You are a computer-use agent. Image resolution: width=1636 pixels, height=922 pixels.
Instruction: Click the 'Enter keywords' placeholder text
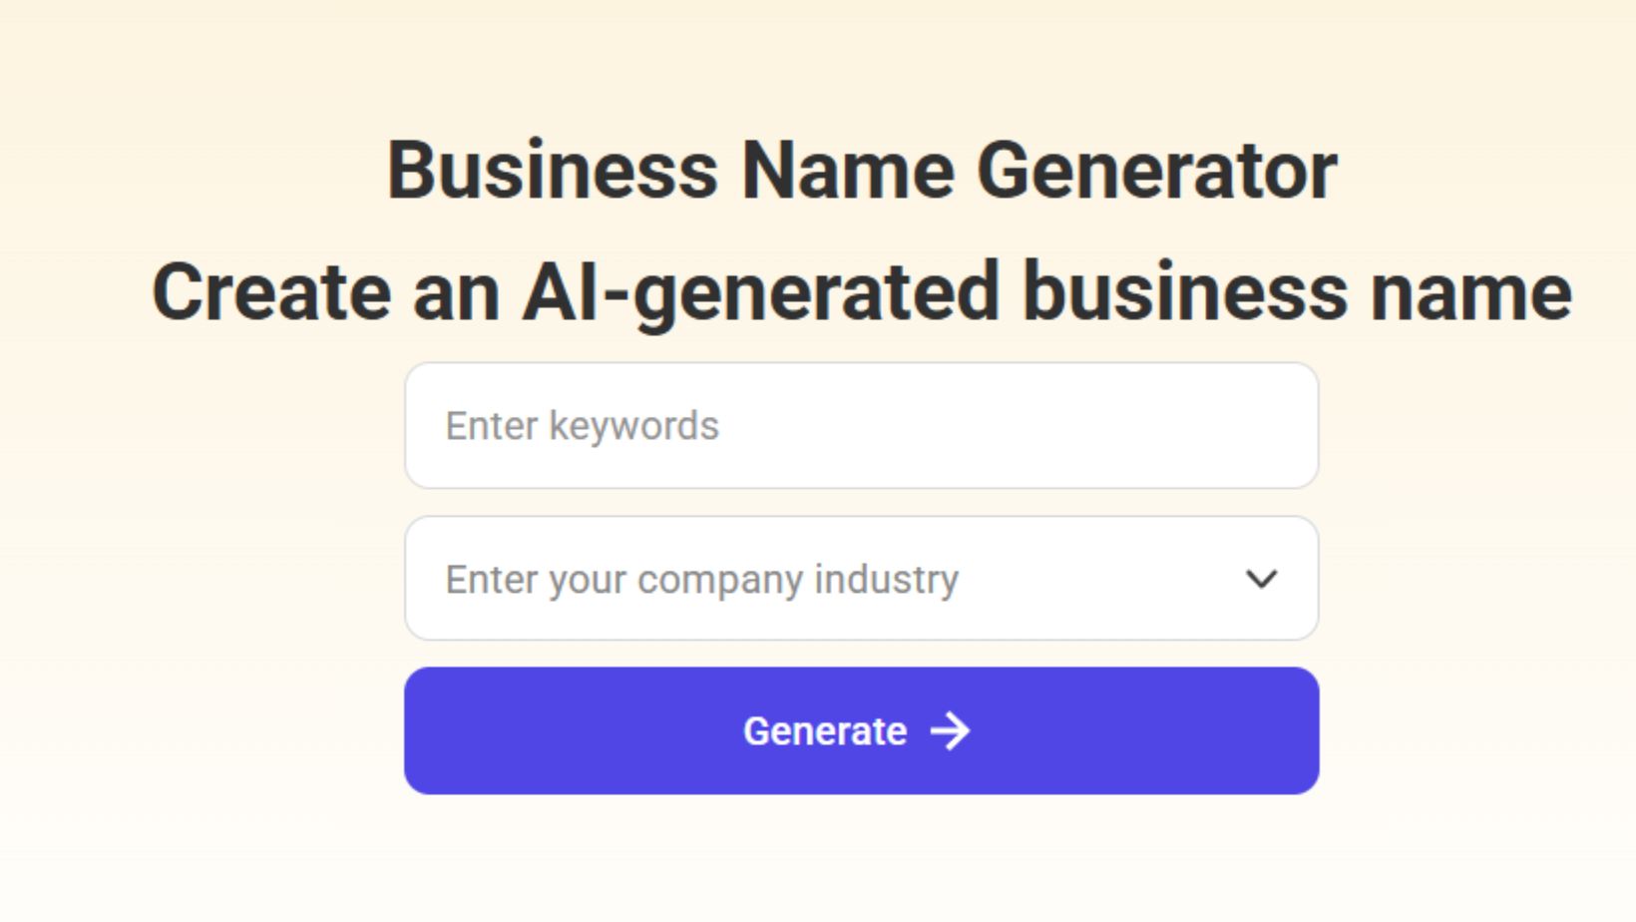(x=582, y=427)
